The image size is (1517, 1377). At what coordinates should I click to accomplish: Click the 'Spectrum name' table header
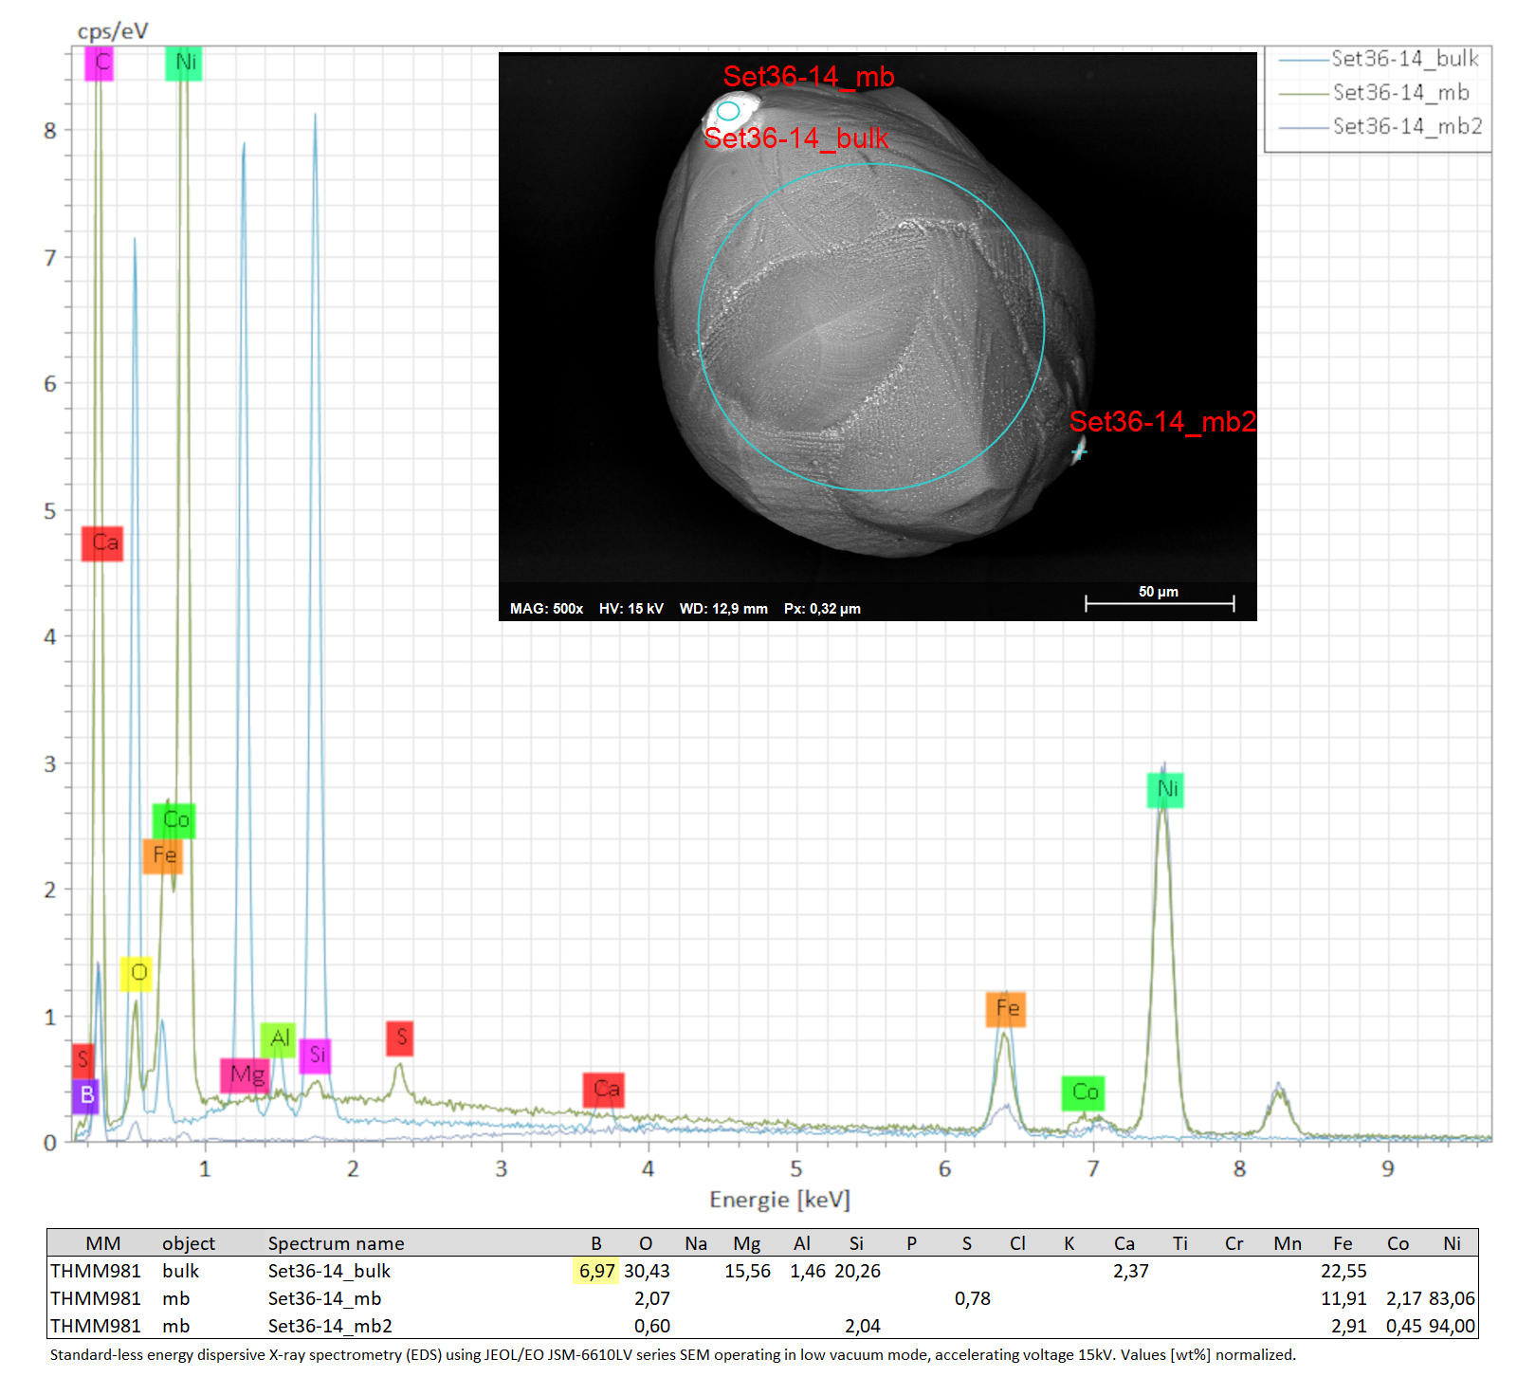tap(336, 1243)
